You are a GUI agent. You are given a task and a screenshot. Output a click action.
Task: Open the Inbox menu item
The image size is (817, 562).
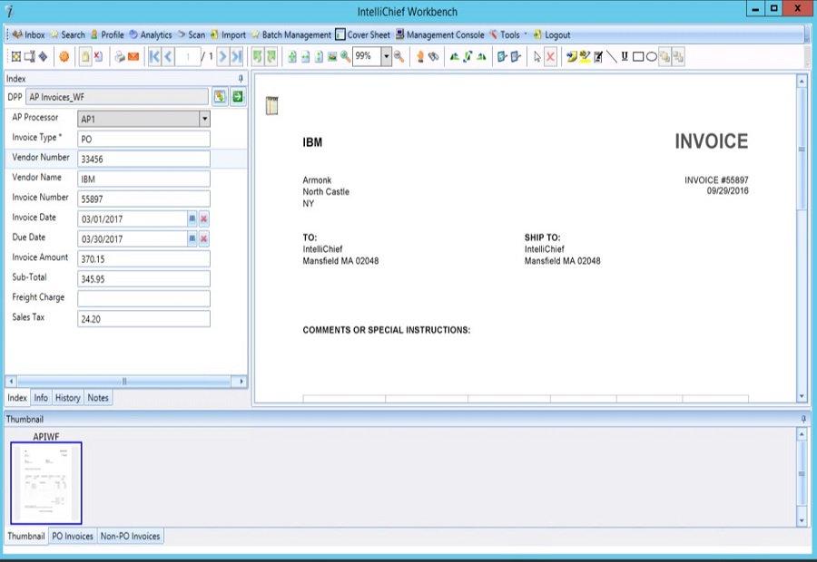[x=29, y=34]
